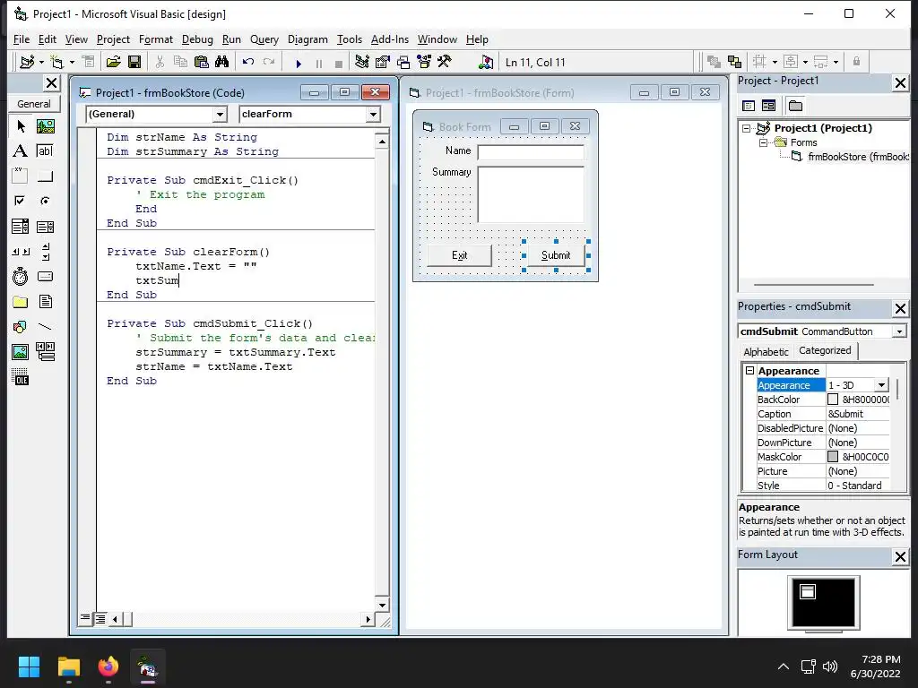Select the CommandButton control in toolbox

point(46,176)
